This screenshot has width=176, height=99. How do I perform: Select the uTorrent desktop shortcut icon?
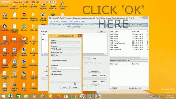24,28
